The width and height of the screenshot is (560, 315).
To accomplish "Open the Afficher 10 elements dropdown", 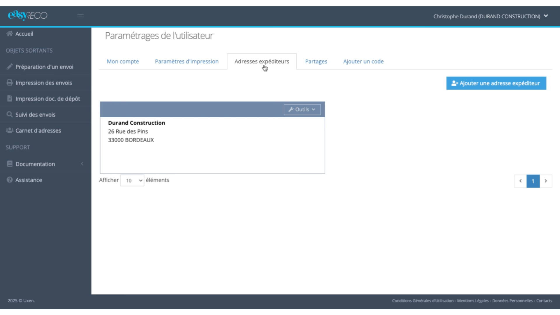I will click(132, 181).
